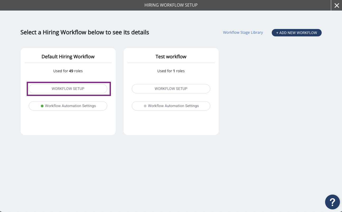The height and width of the screenshot is (212, 342).
Task: Click green status dot in Default workflow automation
Action: (42, 106)
